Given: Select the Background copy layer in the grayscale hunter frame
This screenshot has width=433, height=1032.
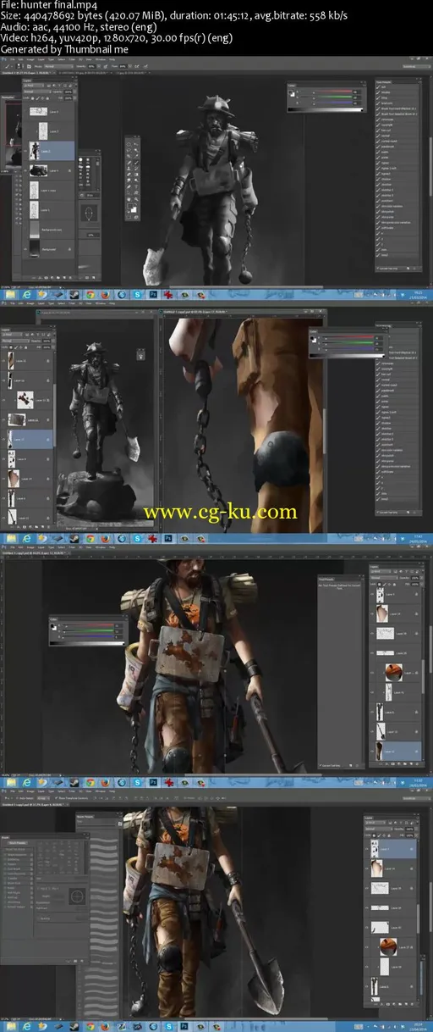Looking at the screenshot, I should click(x=48, y=230).
